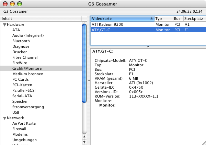Select the ATY,GT-C video card row
The height and width of the screenshot is (145, 206).
148,30
